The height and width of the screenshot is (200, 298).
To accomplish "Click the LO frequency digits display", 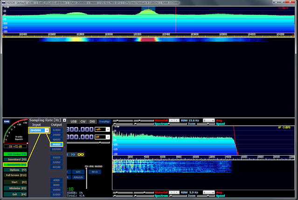I will pos(80,129).
